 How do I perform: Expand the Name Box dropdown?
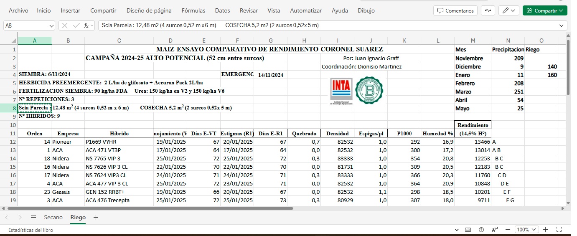click(x=51, y=25)
